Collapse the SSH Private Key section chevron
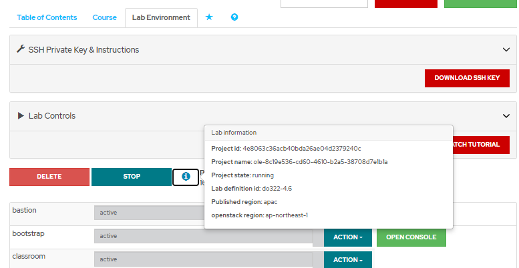This screenshot has height=268, width=519. click(506, 49)
